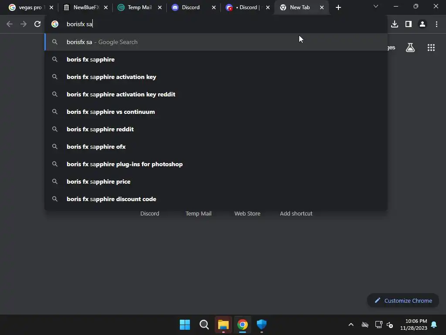Close the vegas pro tab

coord(51,7)
